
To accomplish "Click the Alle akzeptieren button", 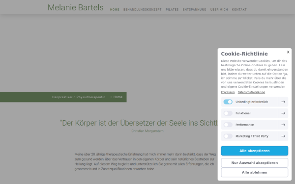I will click(254, 151).
